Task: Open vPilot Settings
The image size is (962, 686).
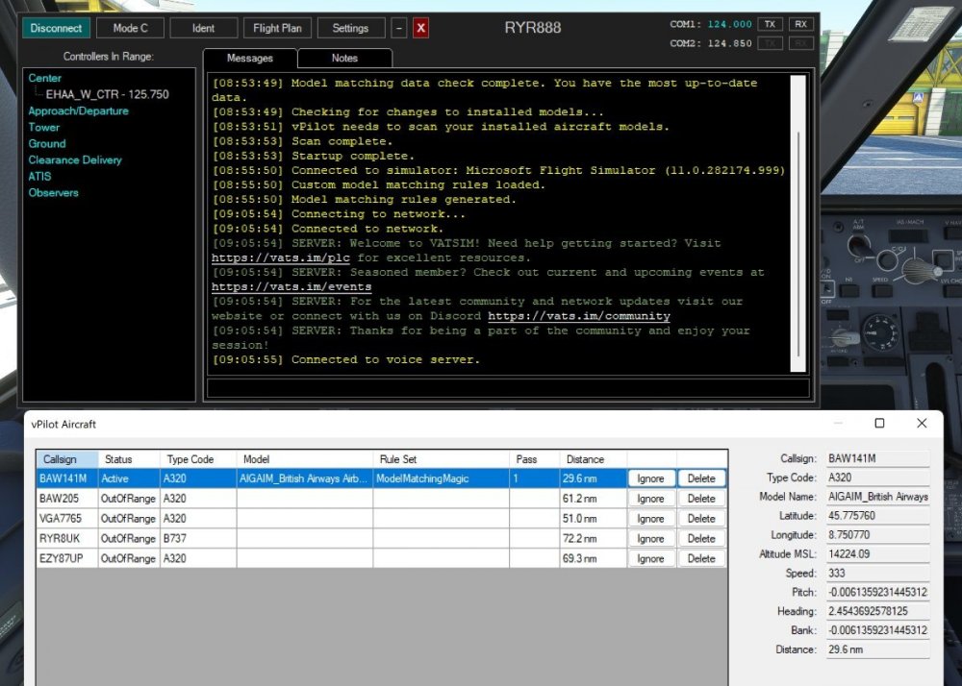Action: pyautogui.click(x=350, y=28)
